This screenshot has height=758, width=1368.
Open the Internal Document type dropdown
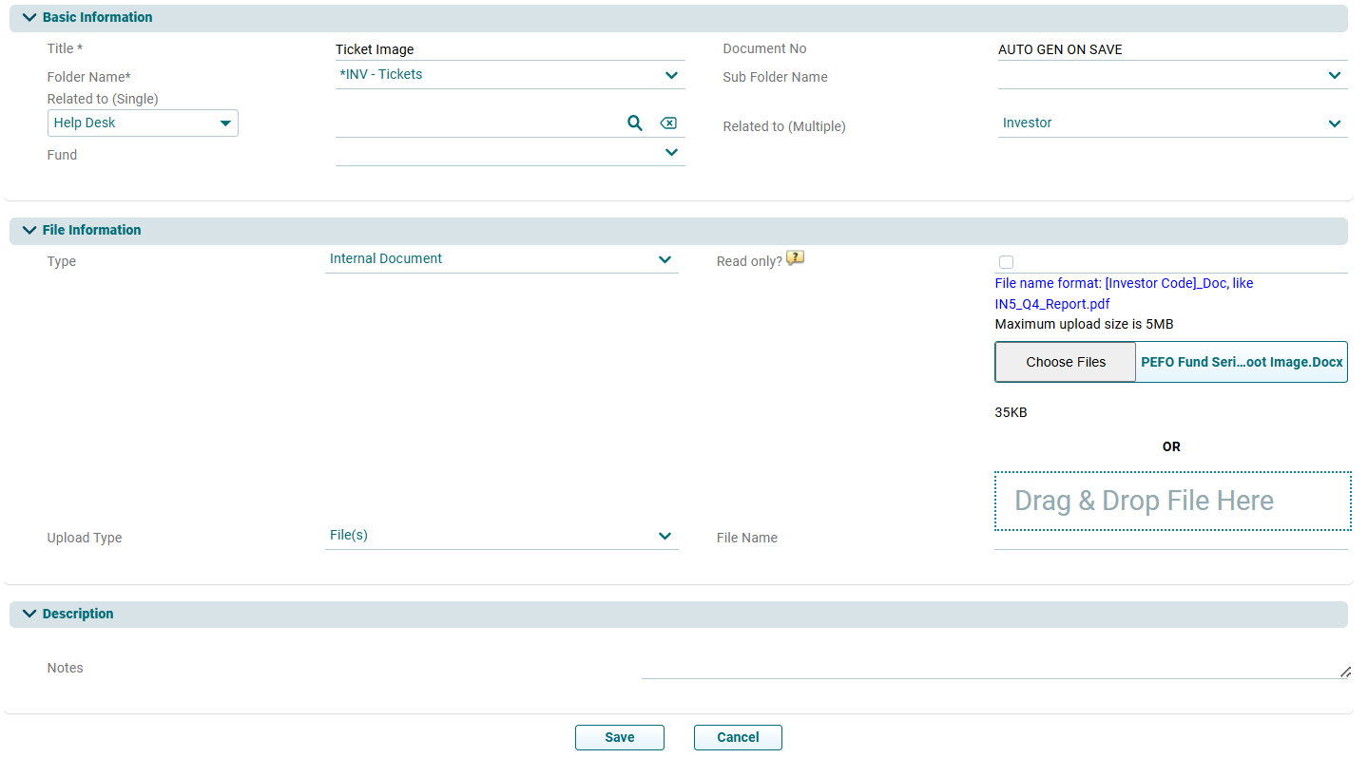coord(665,259)
